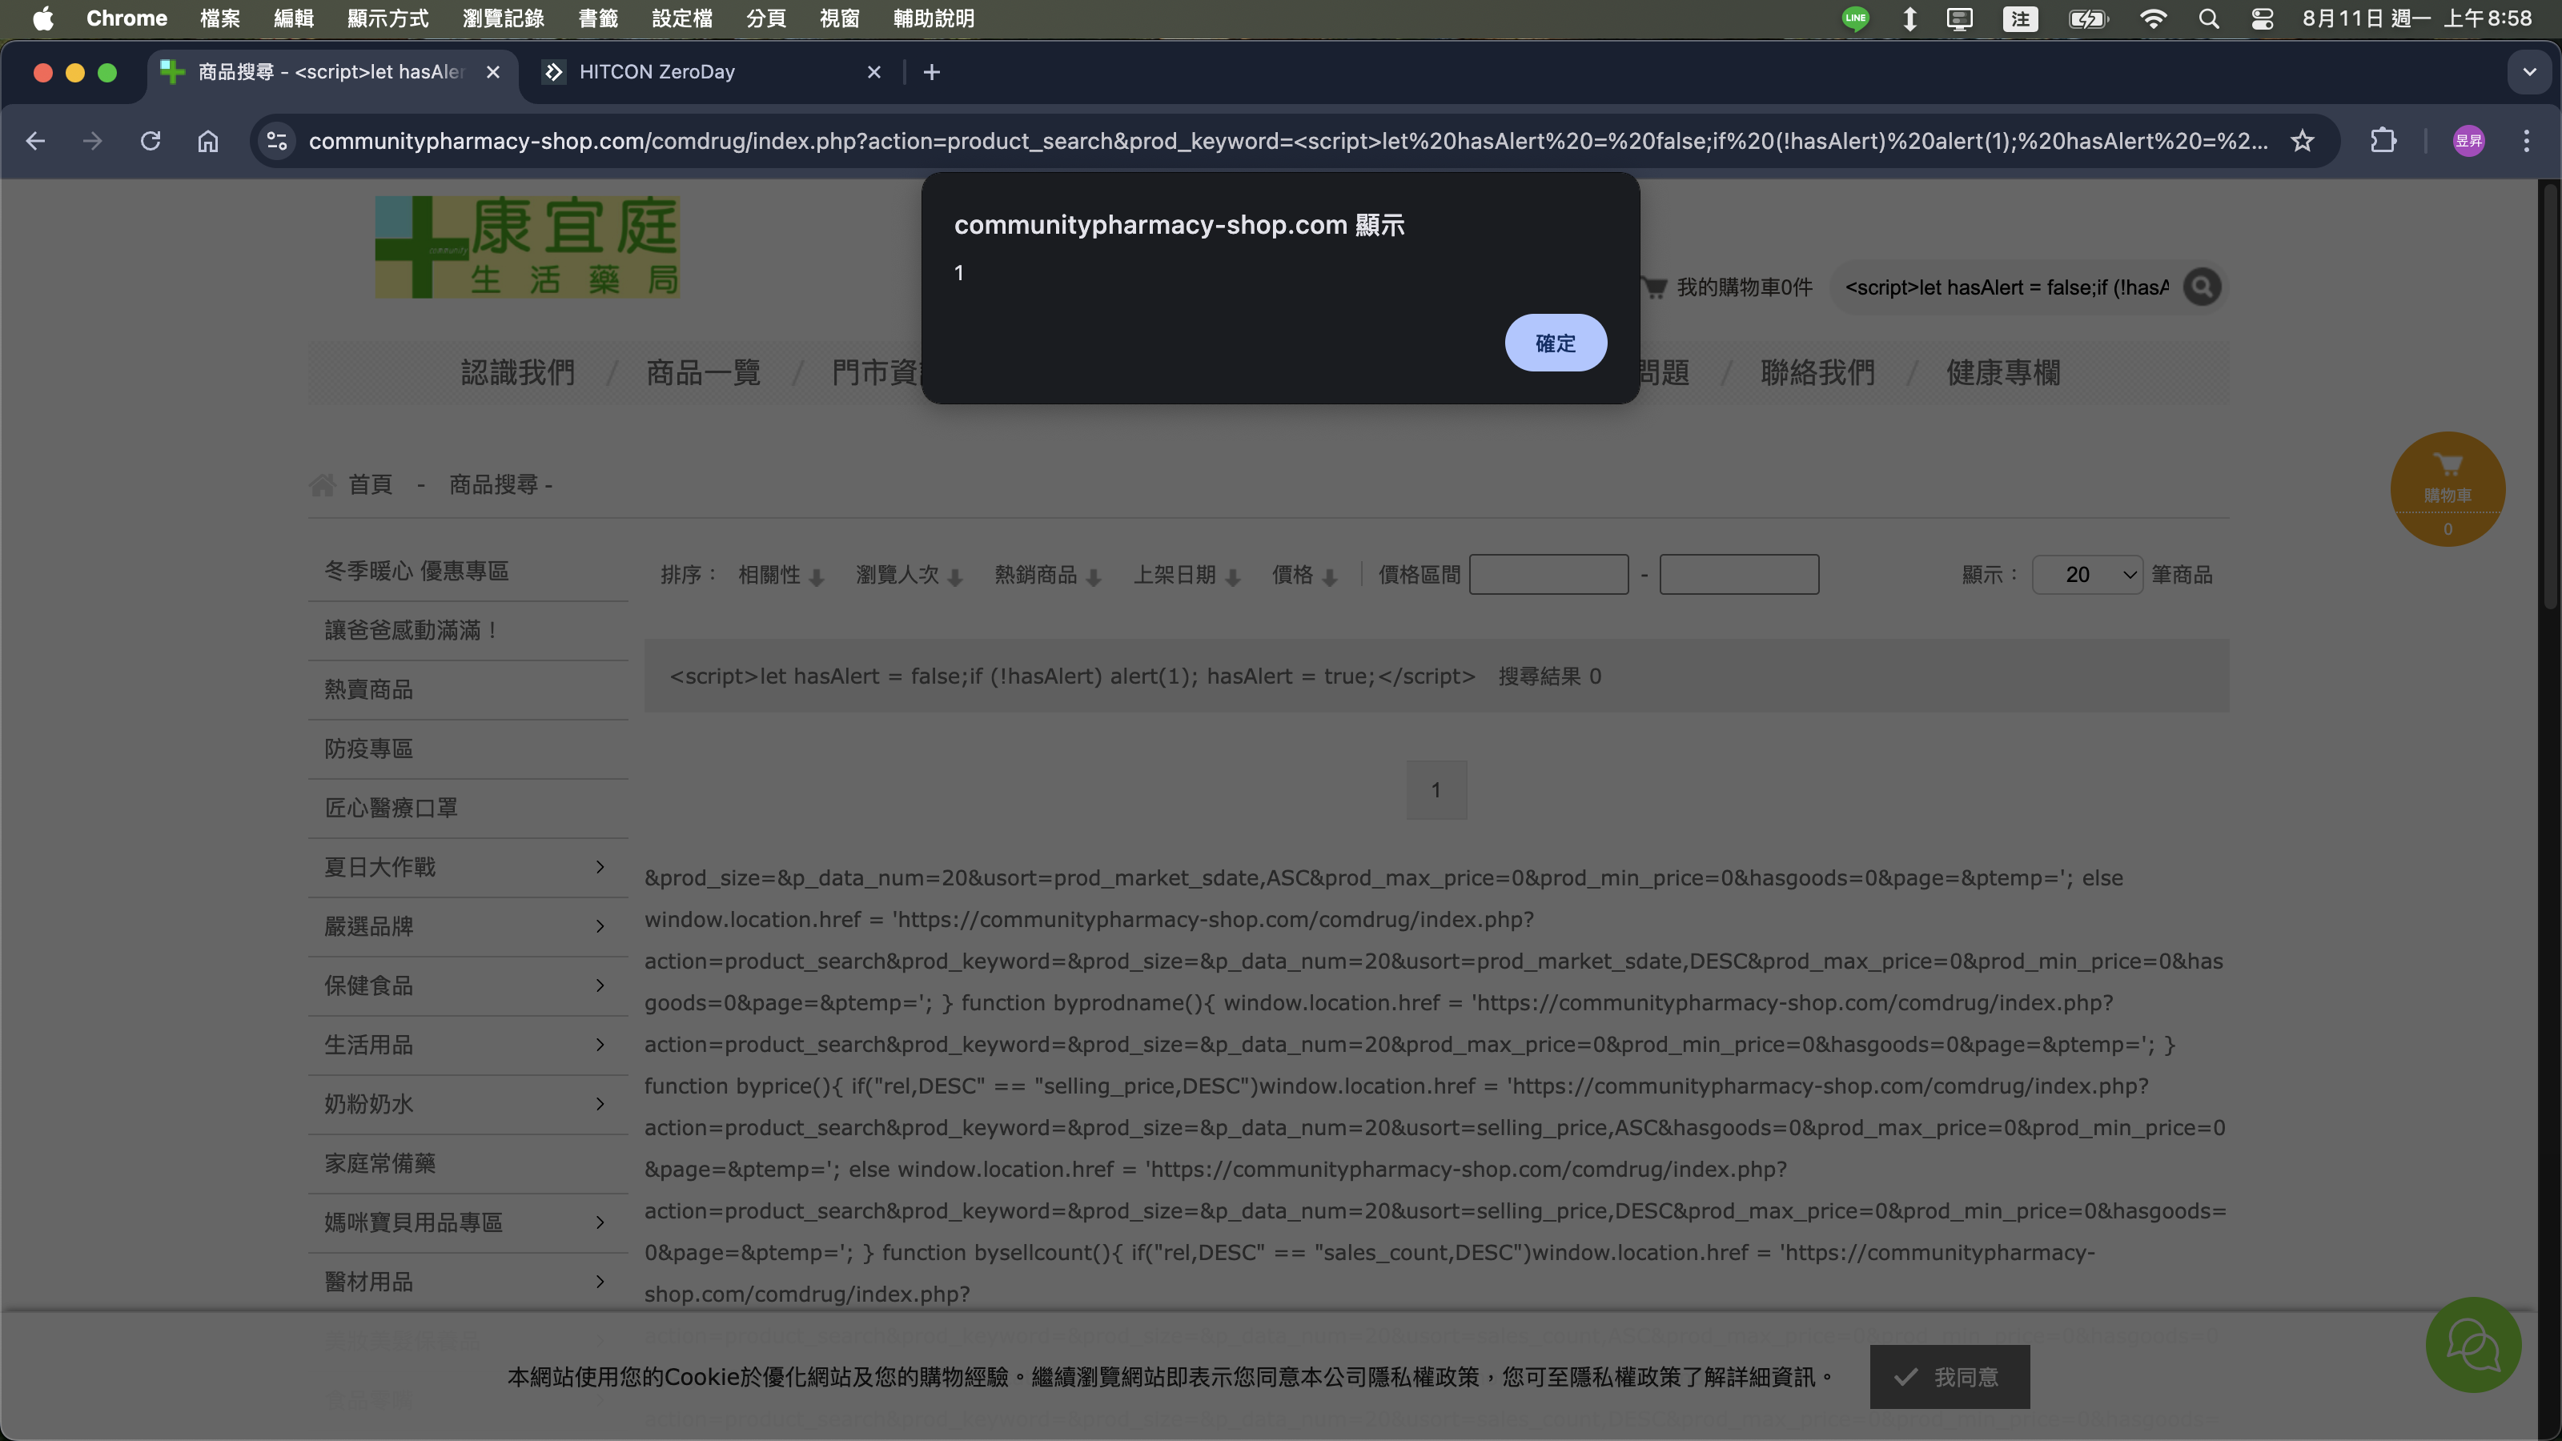Click the search magnifier icon button
Screen dimensions: 2562x1441
coord(2202,287)
